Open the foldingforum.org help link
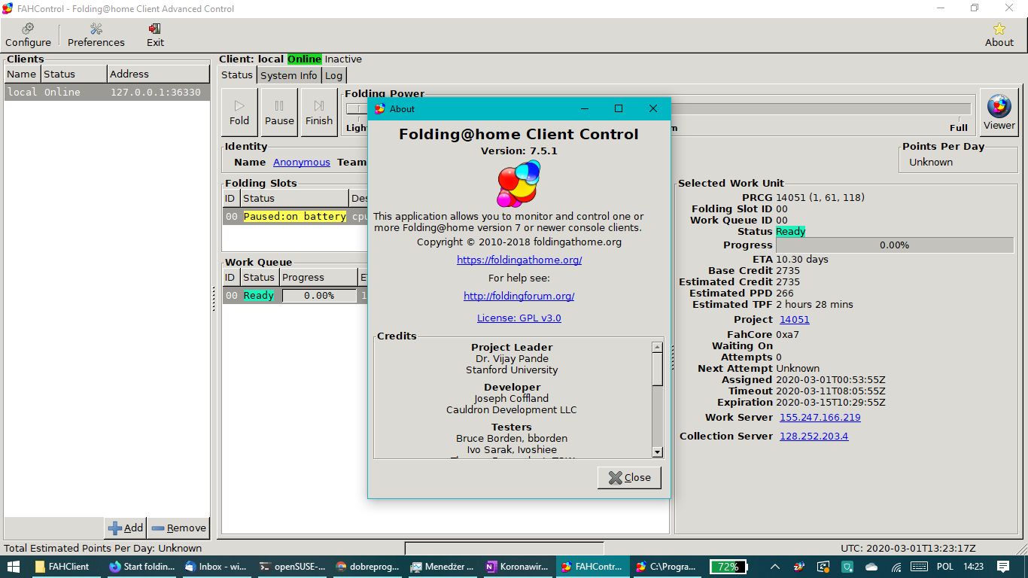The height and width of the screenshot is (578, 1028). click(x=519, y=296)
